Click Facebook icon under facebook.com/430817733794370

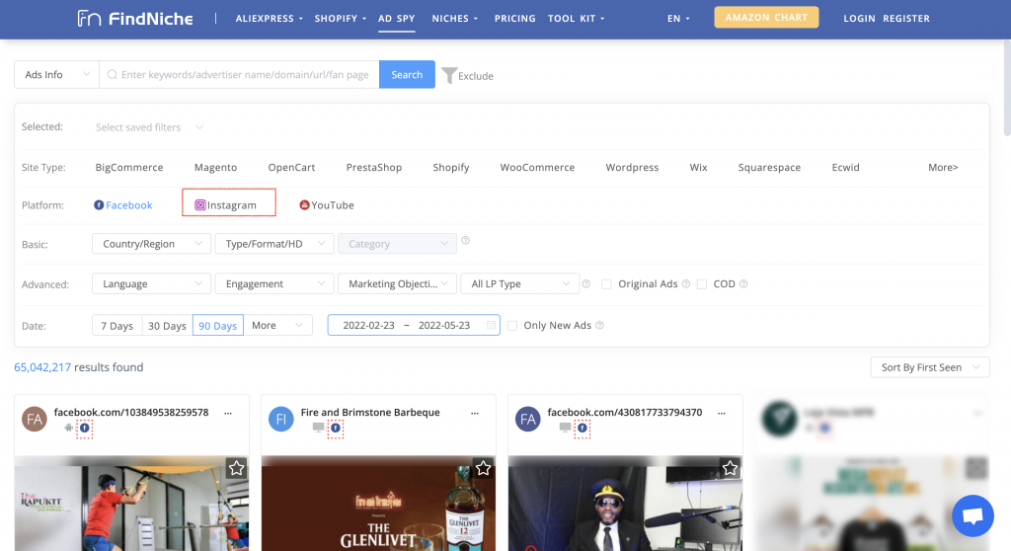(x=583, y=428)
